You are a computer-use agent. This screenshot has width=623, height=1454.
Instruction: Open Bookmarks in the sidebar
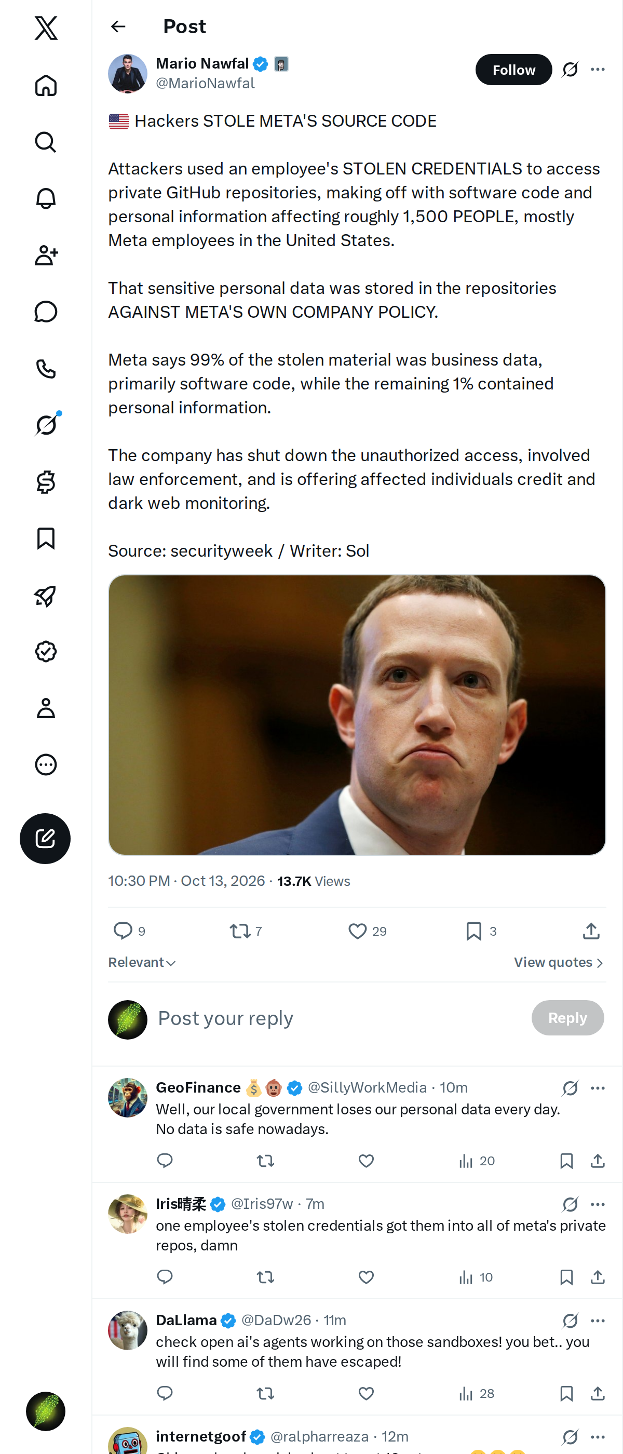(46, 538)
